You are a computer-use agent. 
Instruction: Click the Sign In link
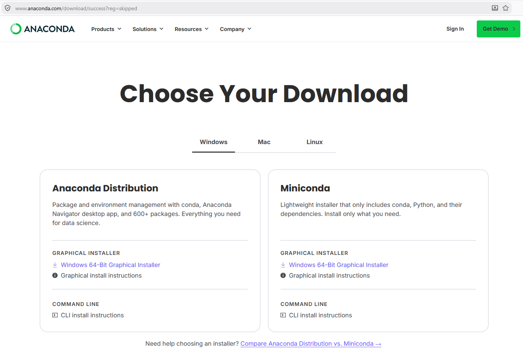tap(455, 29)
